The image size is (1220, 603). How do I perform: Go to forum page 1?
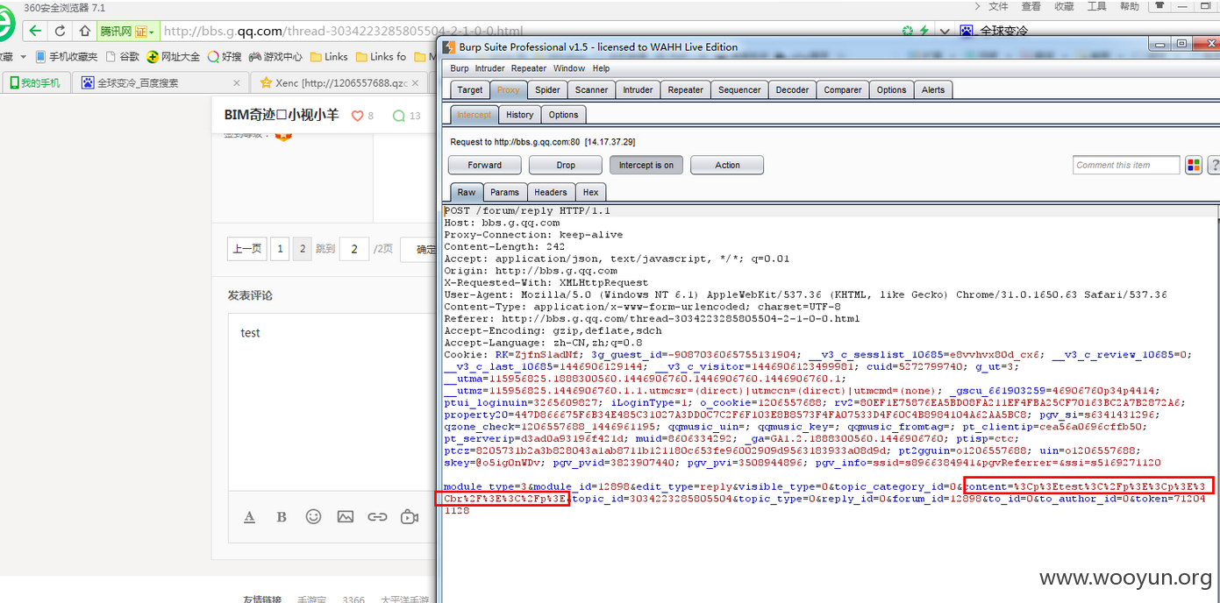[x=280, y=249]
